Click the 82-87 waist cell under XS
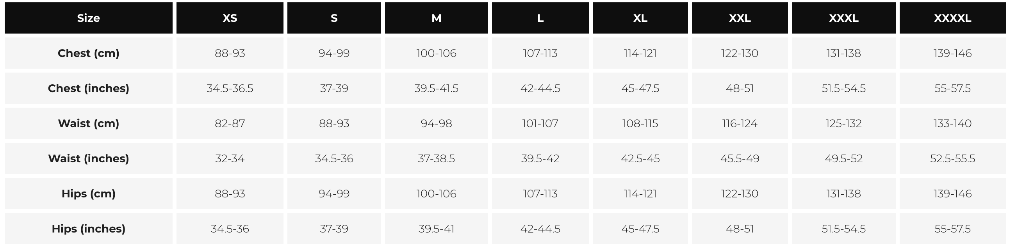Viewport: 1009px width, 245px height. click(x=230, y=124)
